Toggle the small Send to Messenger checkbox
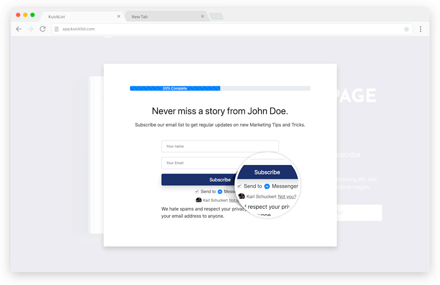 pyautogui.click(x=197, y=191)
